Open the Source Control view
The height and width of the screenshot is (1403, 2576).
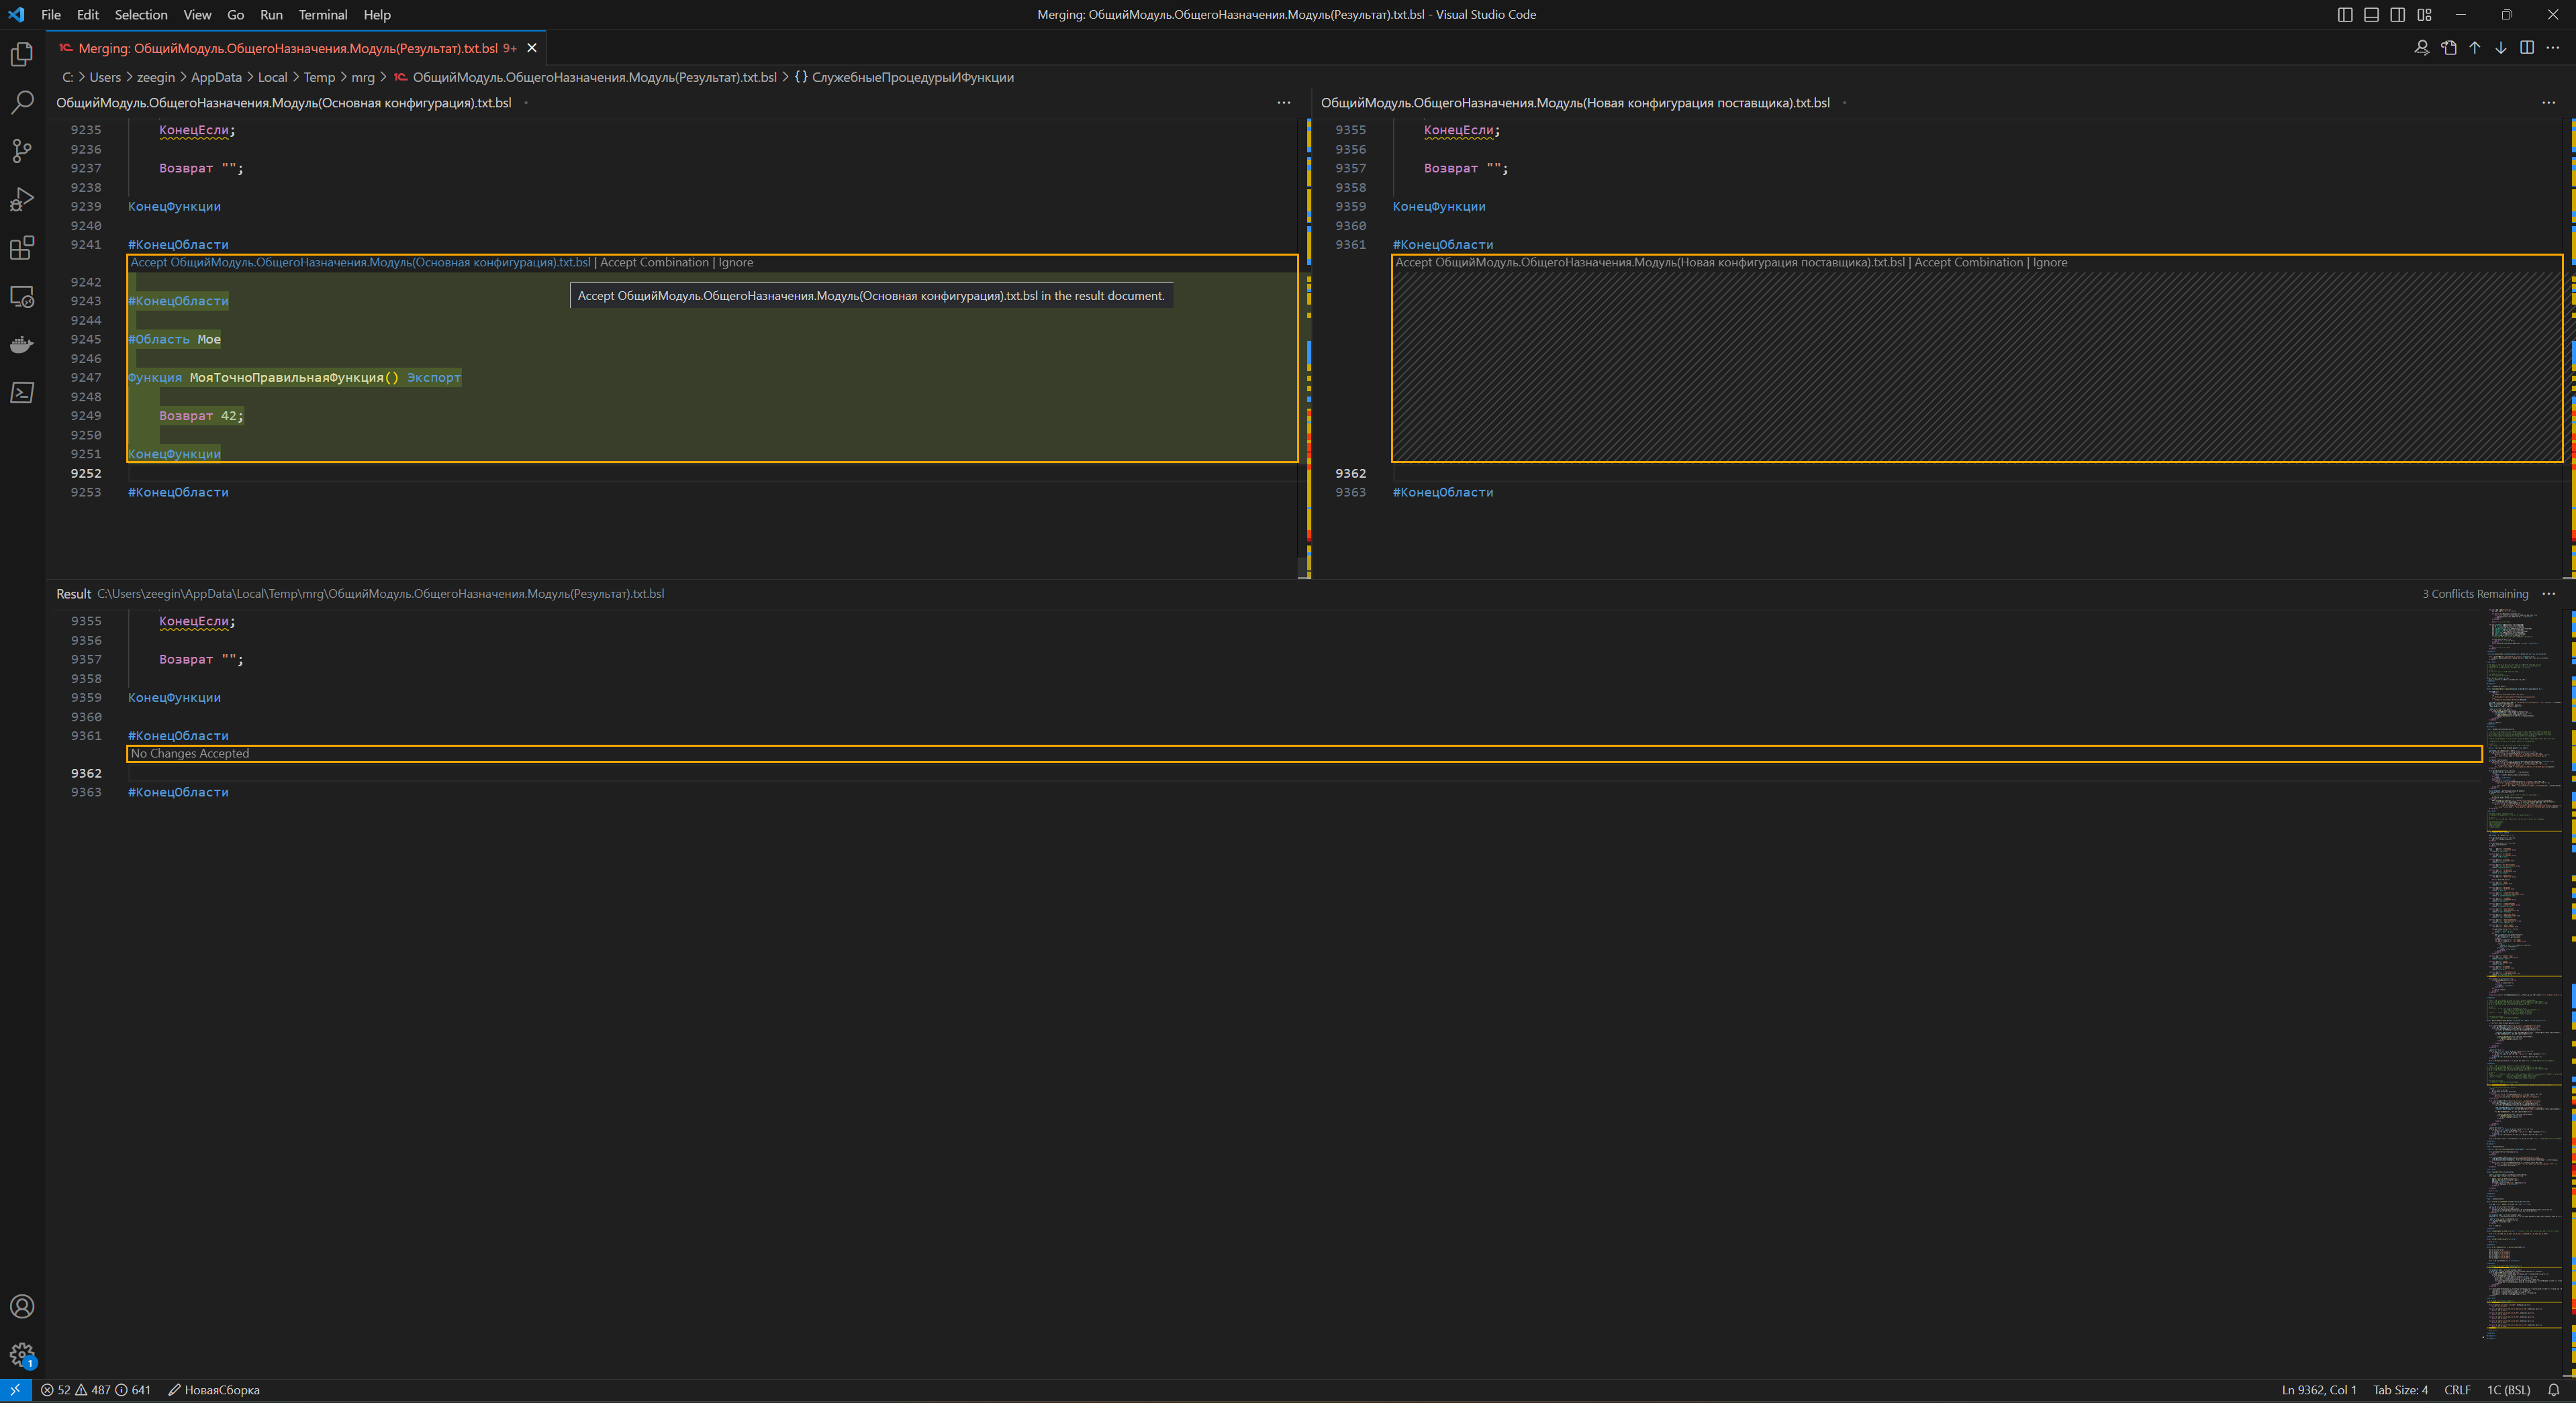22,151
